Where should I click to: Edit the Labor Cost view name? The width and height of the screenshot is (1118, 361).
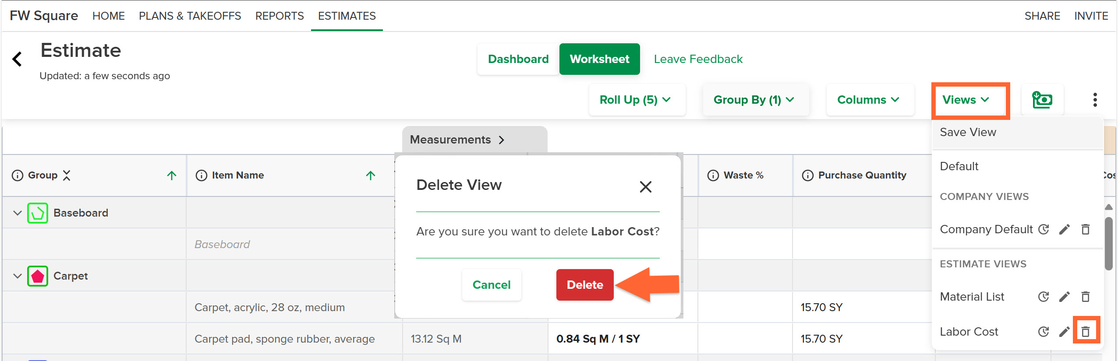tap(1064, 332)
